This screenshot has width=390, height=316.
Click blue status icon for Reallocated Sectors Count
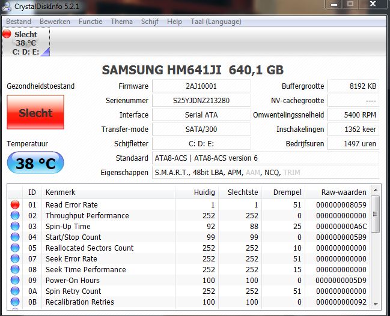pyautogui.click(x=15, y=248)
